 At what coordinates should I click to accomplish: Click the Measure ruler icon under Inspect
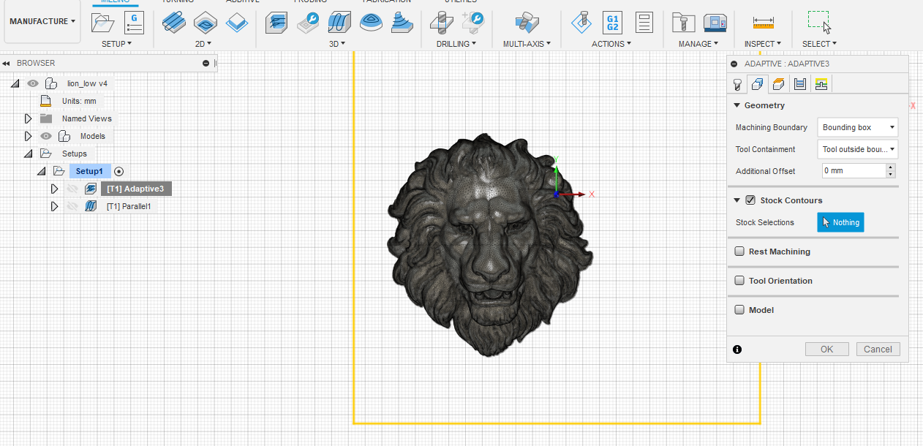(763, 23)
